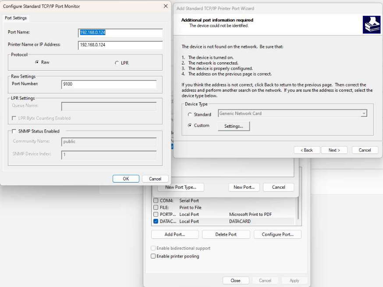The height and width of the screenshot is (287, 383).
Task: Close the Configure Standard TCP/IP Port Monitor dialog
Action: click(165, 6)
